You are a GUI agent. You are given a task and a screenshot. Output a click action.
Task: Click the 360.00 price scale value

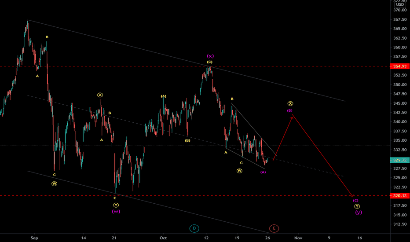[x=400, y=48]
